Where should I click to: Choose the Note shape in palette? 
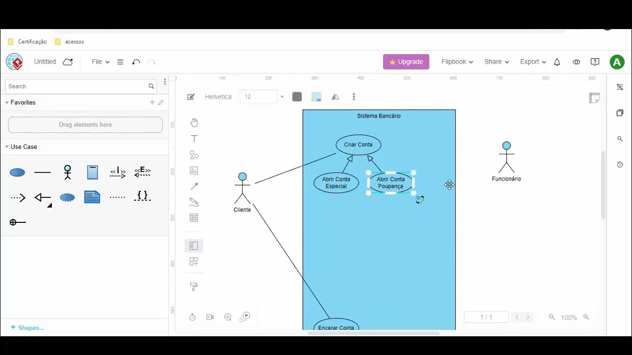click(92, 197)
